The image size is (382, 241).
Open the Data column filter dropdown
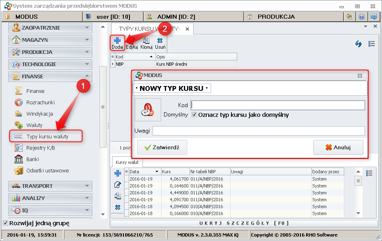click(157, 172)
